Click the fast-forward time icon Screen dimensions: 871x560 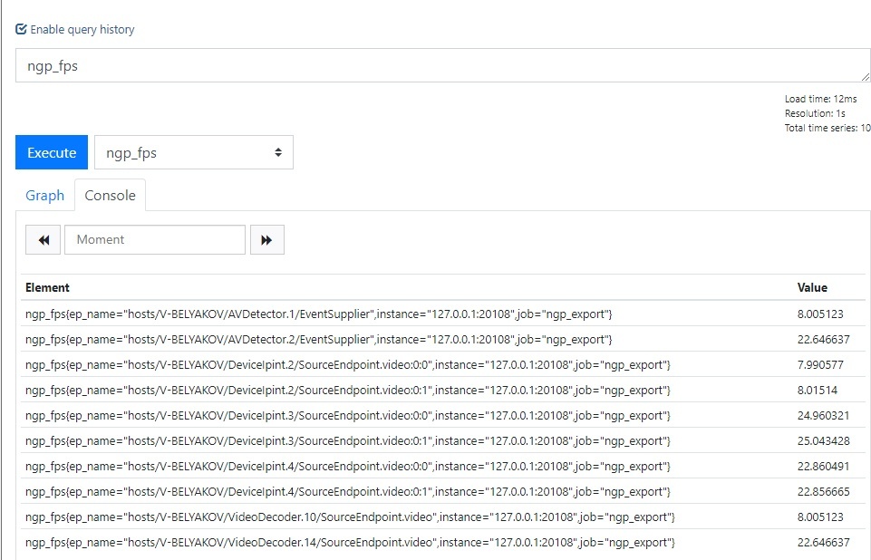pos(266,240)
